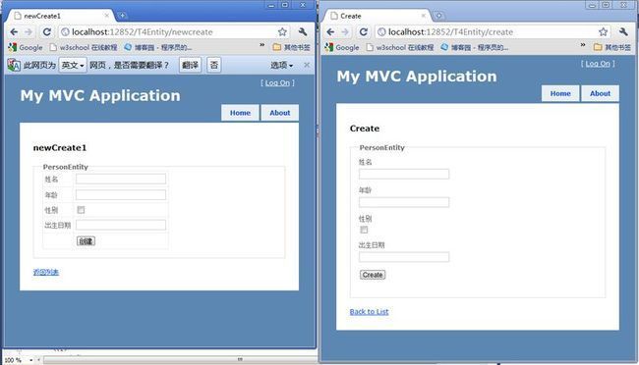The height and width of the screenshot is (365, 639).
Task: Toggle 性别 checkbox in Create form
Action: pyautogui.click(x=364, y=230)
